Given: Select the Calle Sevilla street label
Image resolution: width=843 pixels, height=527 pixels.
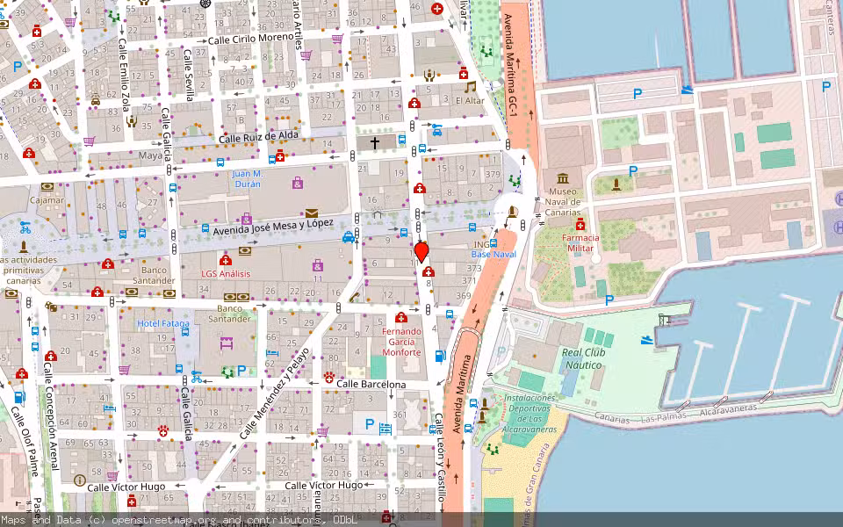Looking at the screenshot, I should 189,76.
